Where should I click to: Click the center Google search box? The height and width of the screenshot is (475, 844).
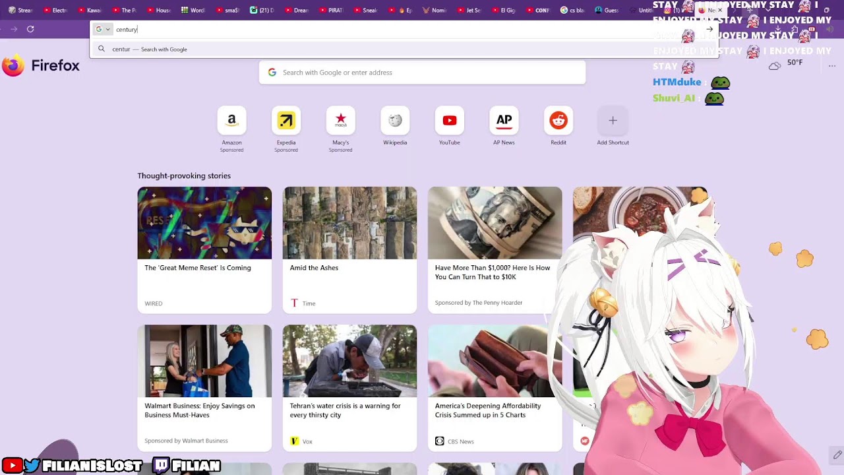tap(422, 73)
